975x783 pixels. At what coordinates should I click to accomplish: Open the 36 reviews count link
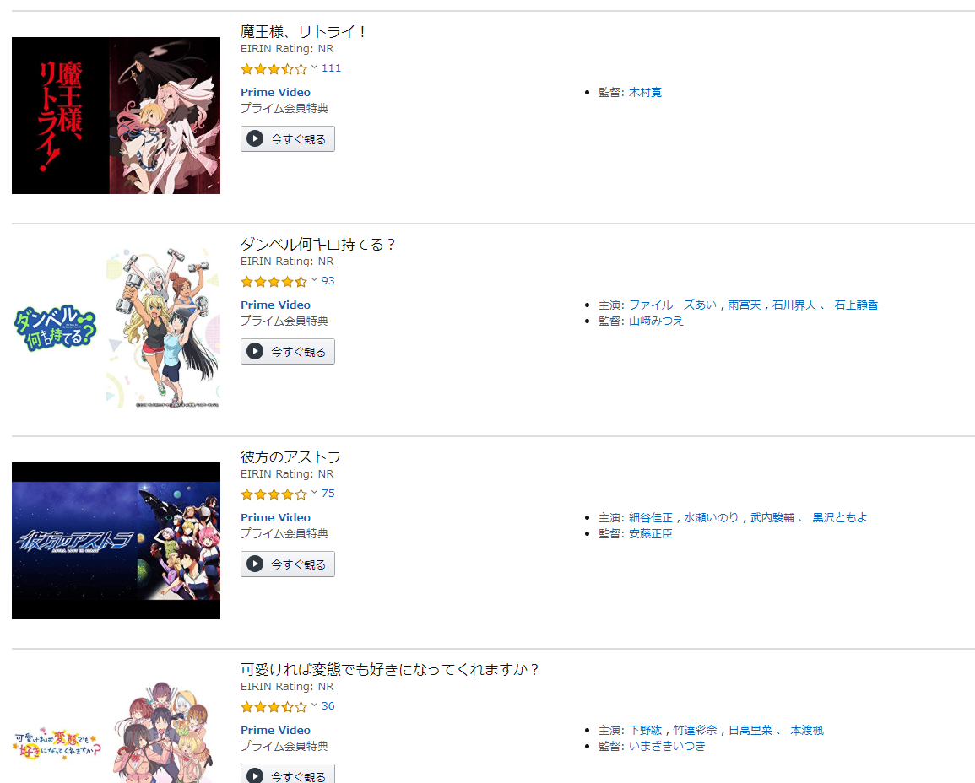tap(328, 706)
